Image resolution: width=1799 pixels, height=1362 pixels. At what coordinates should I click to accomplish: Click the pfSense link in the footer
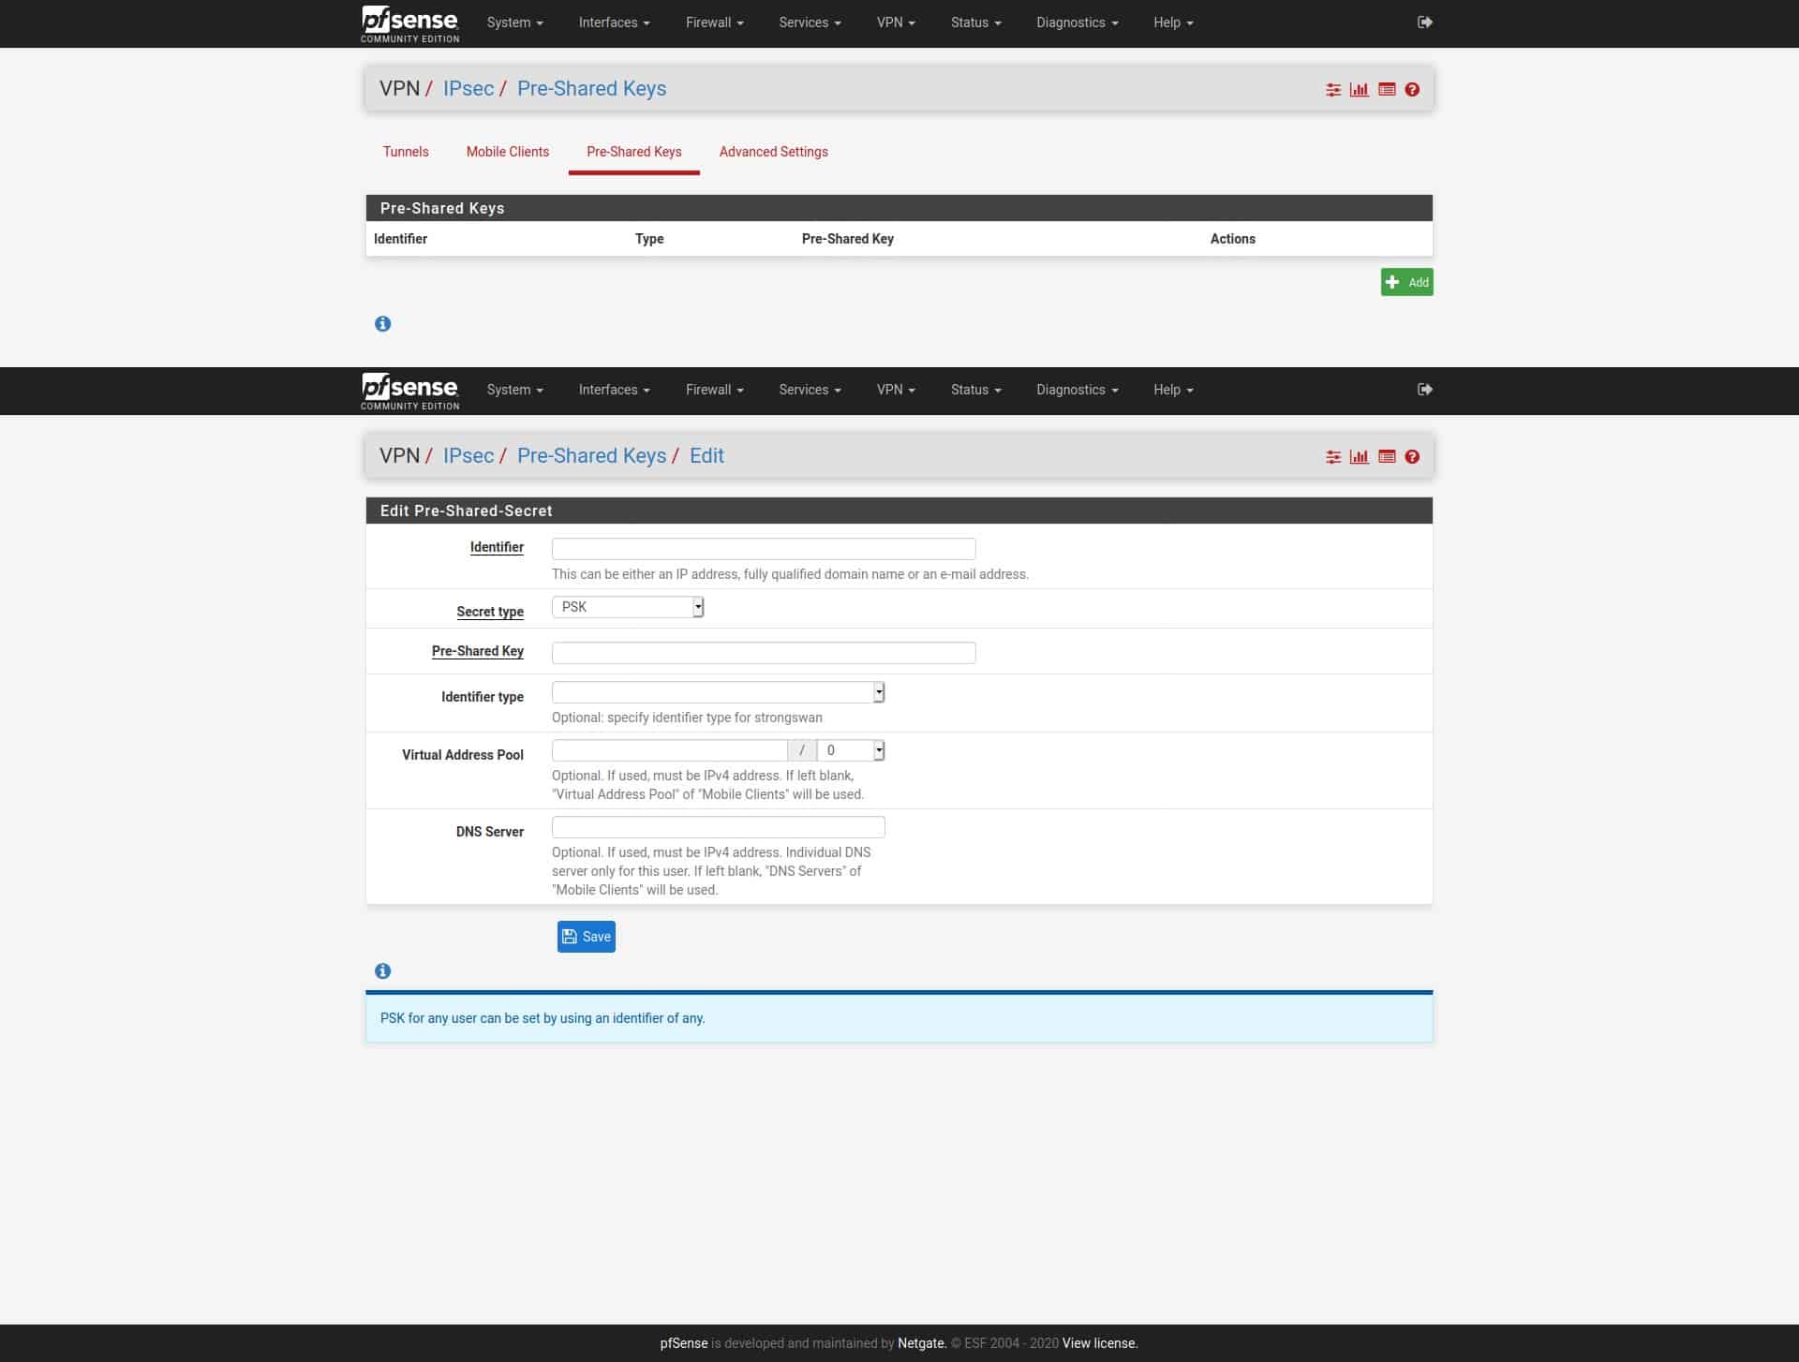[x=684, y=1343]
